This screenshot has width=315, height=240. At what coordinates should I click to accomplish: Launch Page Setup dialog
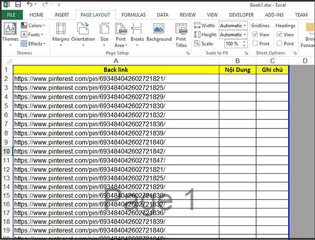[188, 53]
